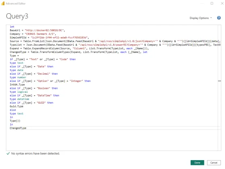Click the "type date" line
The width and height of the screenshot is (225, 169).
pyautogui.click(x=17, y=70)
